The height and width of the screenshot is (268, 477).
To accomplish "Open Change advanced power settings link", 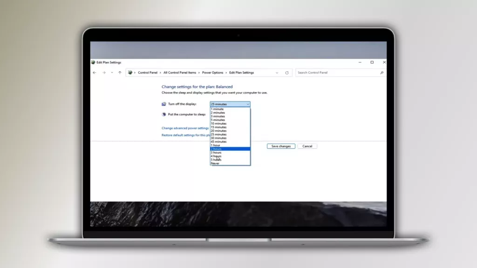I will pos(185,128).
